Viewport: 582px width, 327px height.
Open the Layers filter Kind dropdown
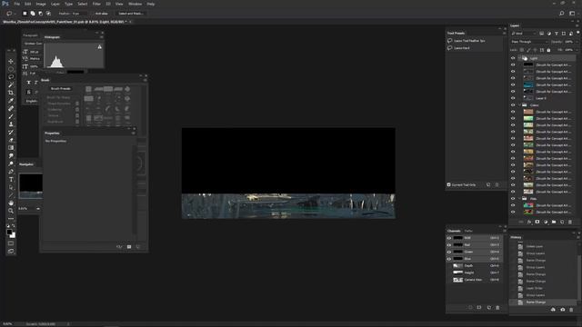click(x=524, y=34)
